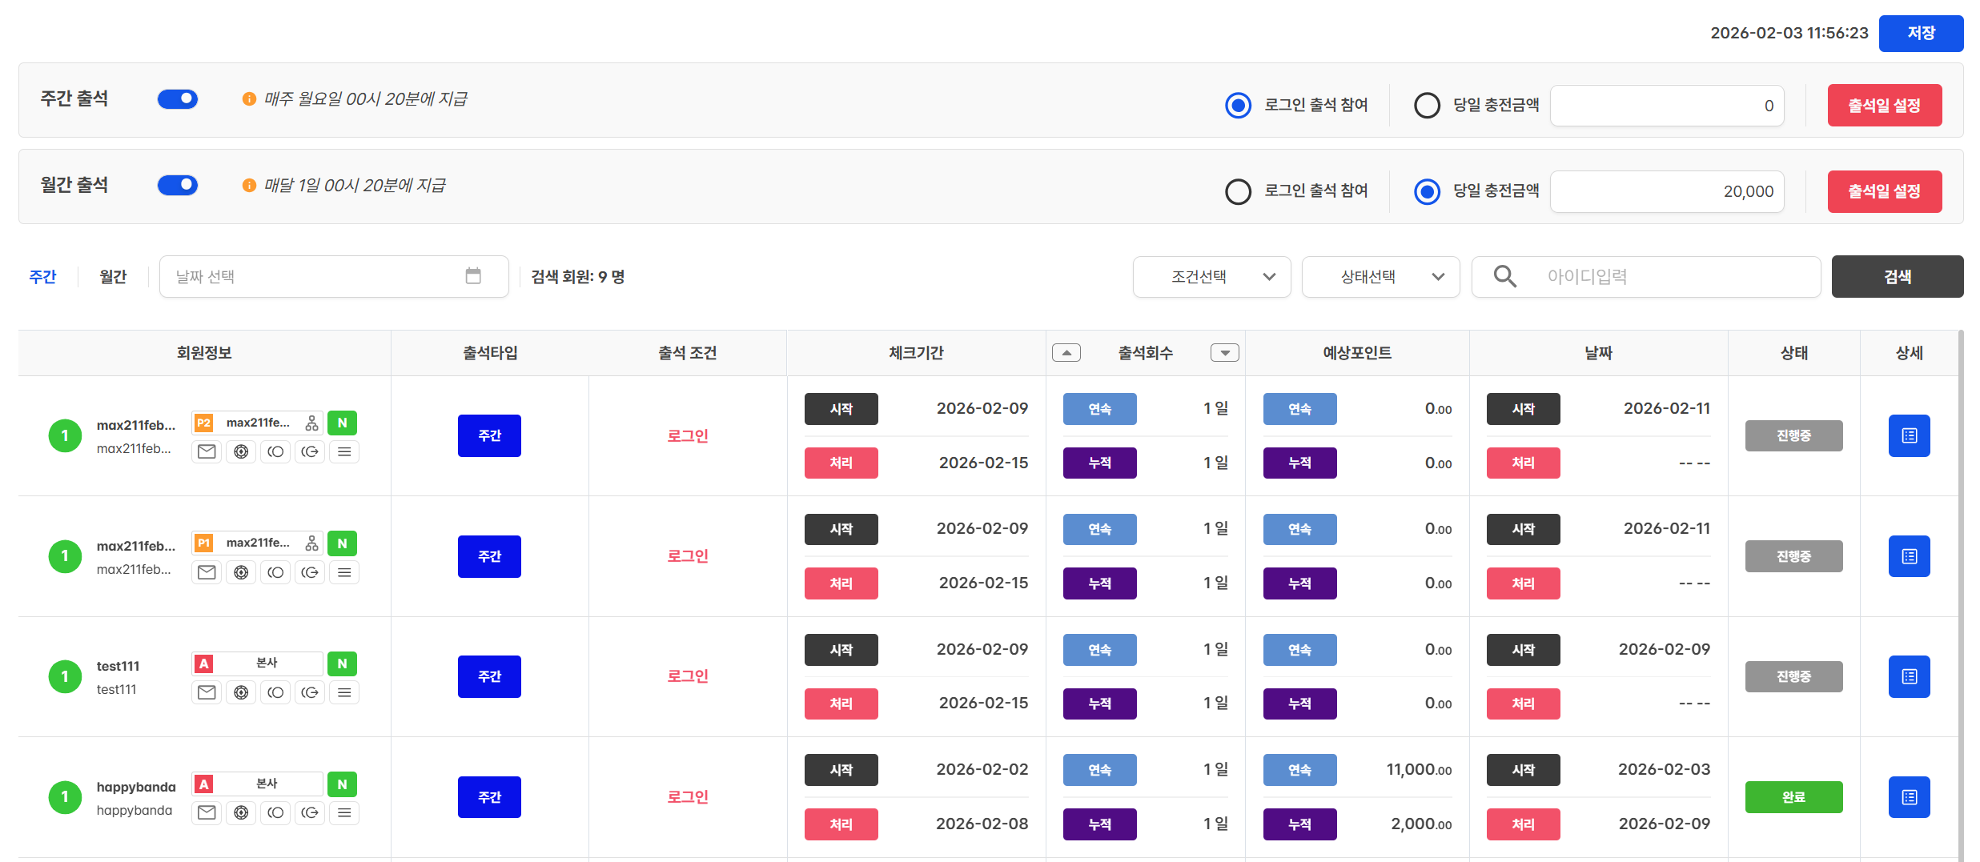Click the mail icon in test111's row
The width and height of the screenshot is (1980, 862).
[x=207, y=692]
